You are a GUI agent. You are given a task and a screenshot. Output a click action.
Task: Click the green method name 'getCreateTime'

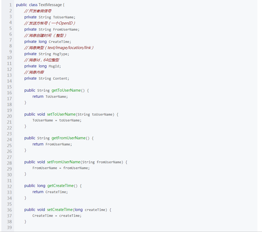pos(60,186)
